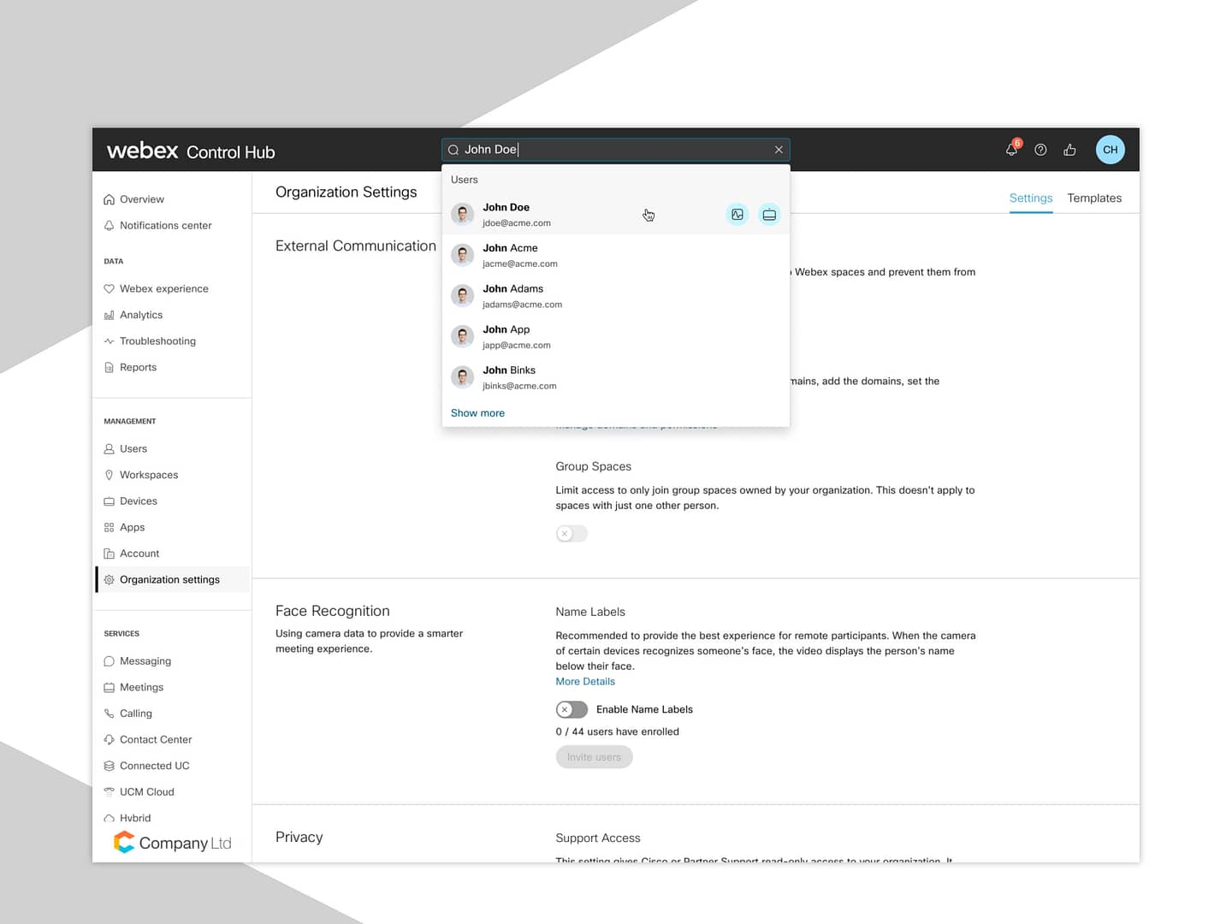This screenshot has width=1232, height=924.
Task: Toggle Enable Name Labels switch
Action: tap(572, 709)
